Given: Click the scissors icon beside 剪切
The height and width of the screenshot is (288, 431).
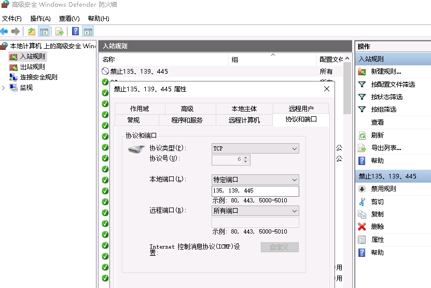Looking at the screenshot, I should (x=362, y=202).
